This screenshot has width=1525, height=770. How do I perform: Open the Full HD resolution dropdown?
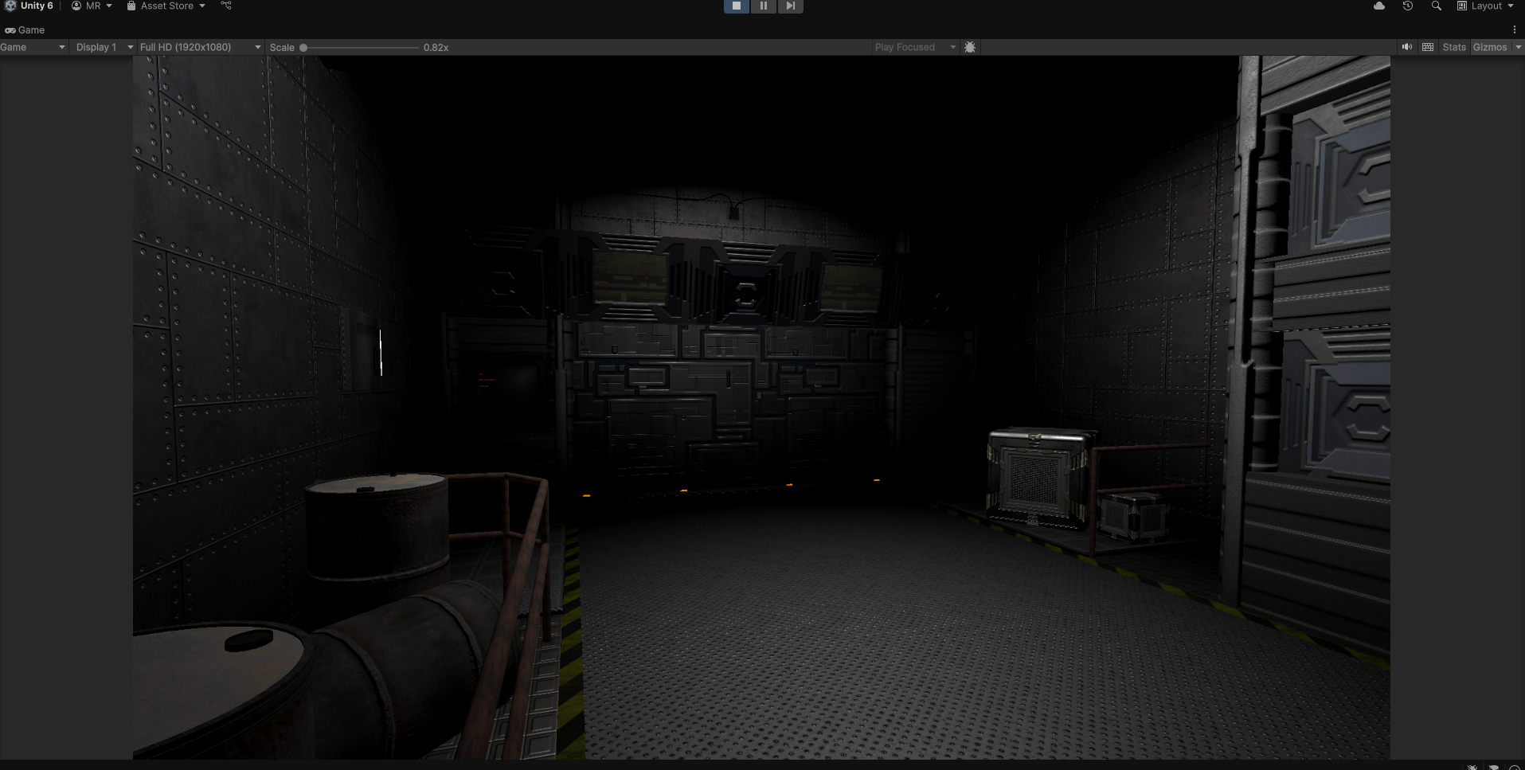200,47
